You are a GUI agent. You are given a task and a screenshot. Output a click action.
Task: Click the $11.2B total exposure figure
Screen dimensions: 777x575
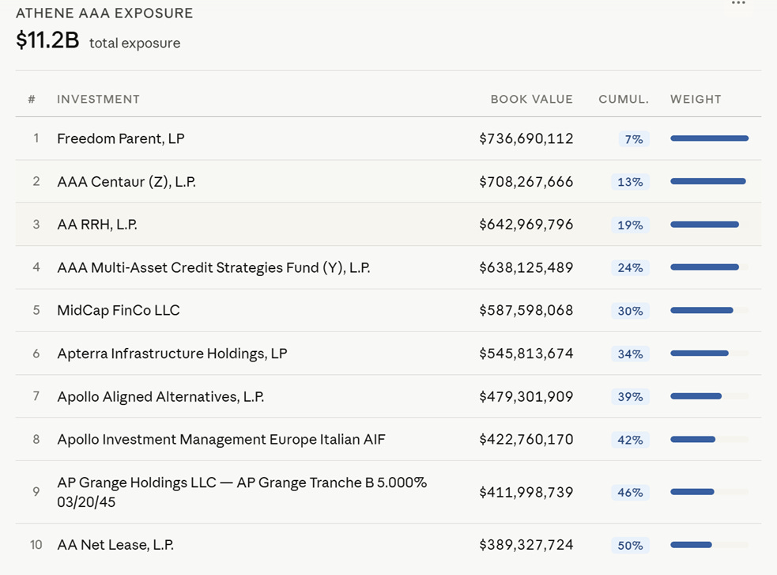(x=47, y=40)
